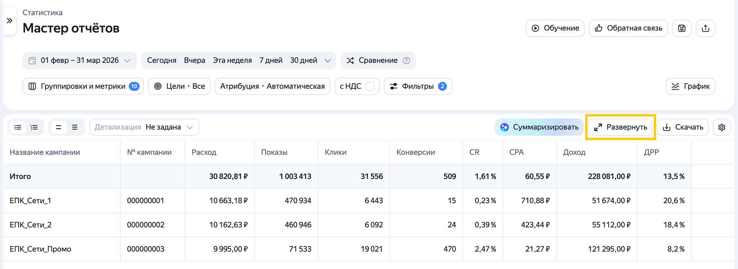Click the Статистика breadcrumb

click(x=42, y=13)
